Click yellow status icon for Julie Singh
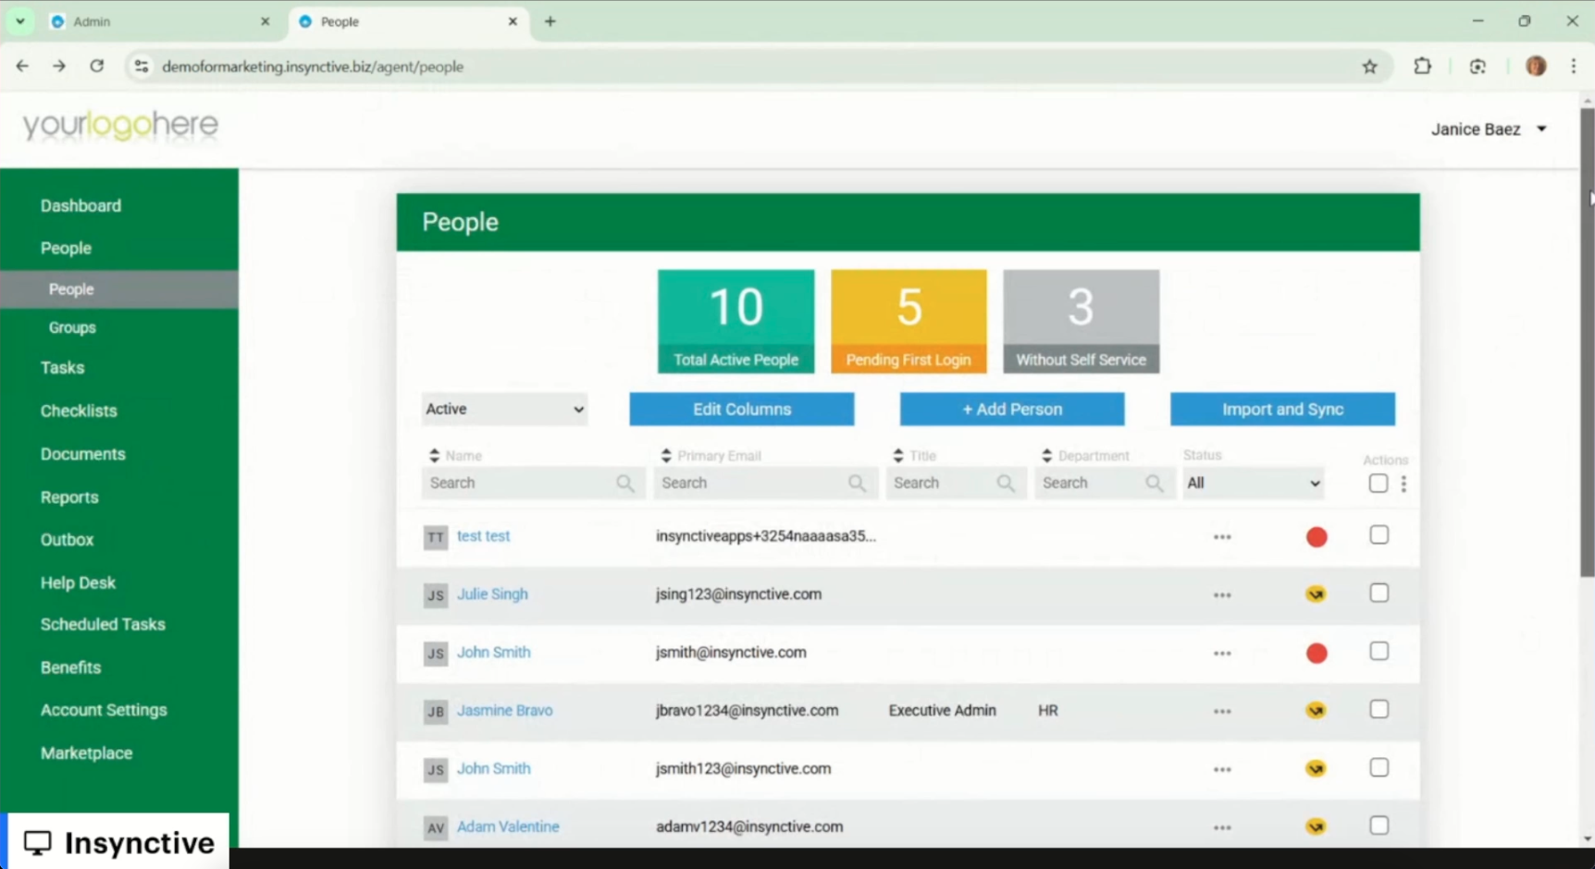The image size is (1595, 869). point(1316,594)
